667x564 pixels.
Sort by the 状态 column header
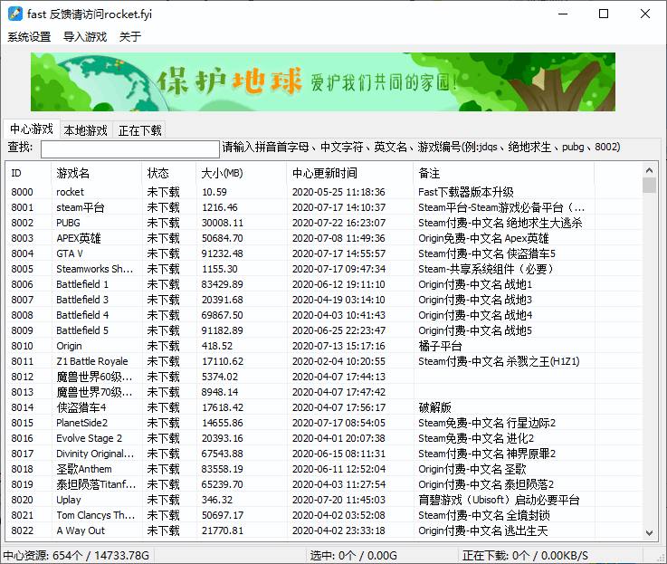169,173
